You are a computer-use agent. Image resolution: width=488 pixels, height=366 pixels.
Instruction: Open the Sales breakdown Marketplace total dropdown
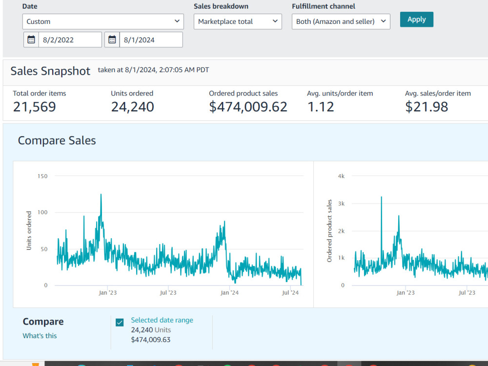coord(238,21)
